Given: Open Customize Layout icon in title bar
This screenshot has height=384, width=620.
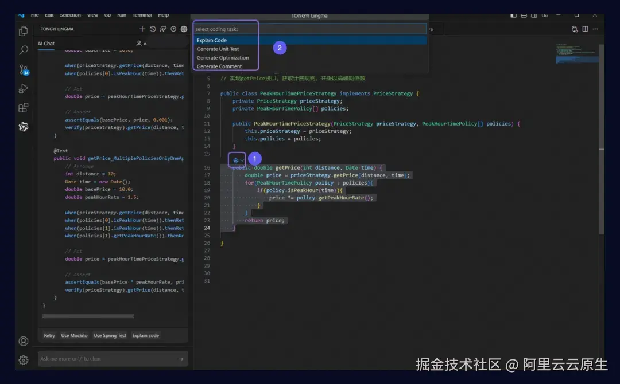Looking at the screenshot, I should click(544, 15).
